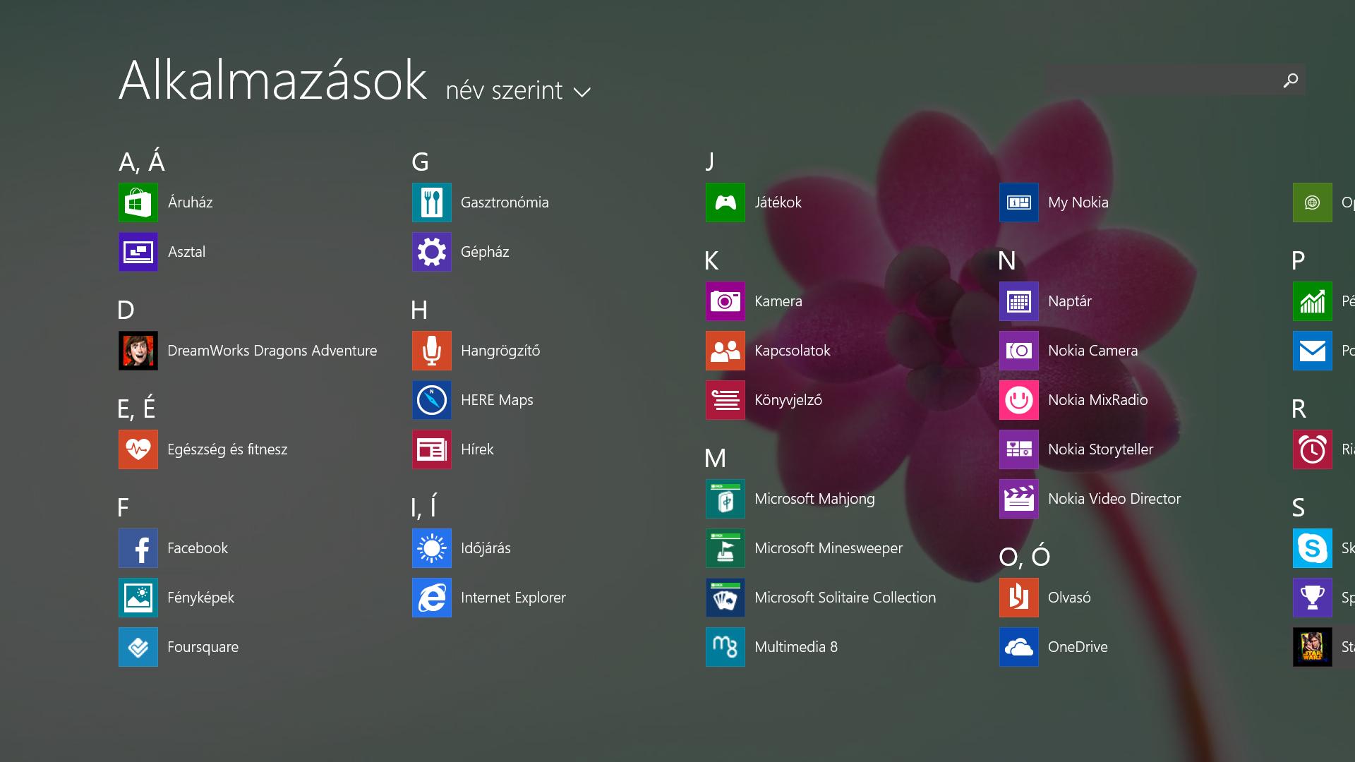Launch the Könyvjelző reading list icon

pyautogui.click(x=725, y=400)
